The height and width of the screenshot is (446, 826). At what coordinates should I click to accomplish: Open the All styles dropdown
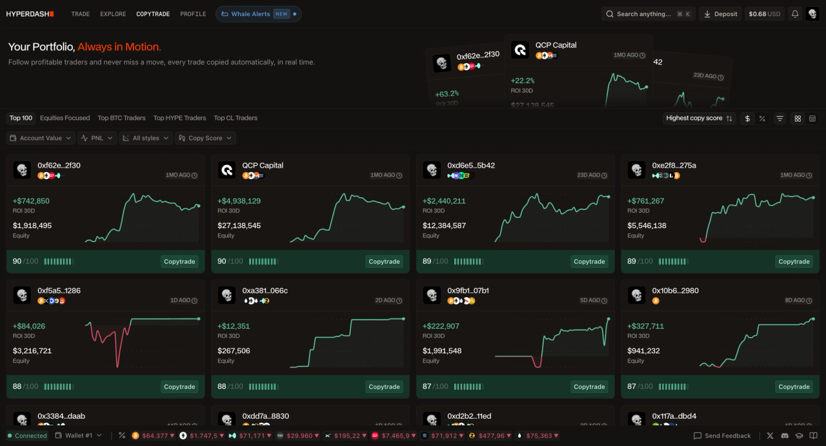146,138
